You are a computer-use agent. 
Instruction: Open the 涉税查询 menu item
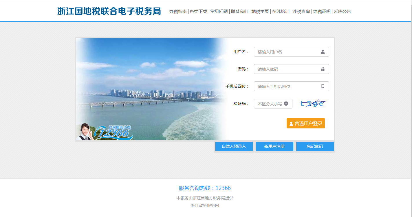301,12
